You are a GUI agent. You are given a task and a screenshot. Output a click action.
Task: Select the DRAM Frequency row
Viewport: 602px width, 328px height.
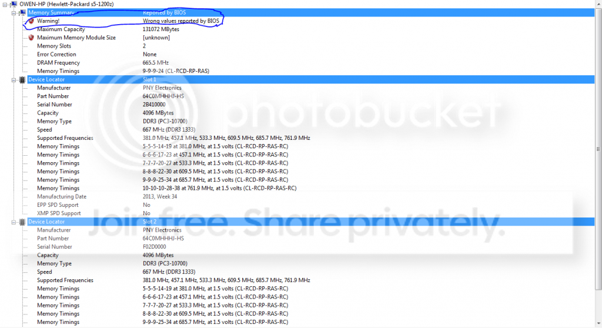[x=311, y=63]
